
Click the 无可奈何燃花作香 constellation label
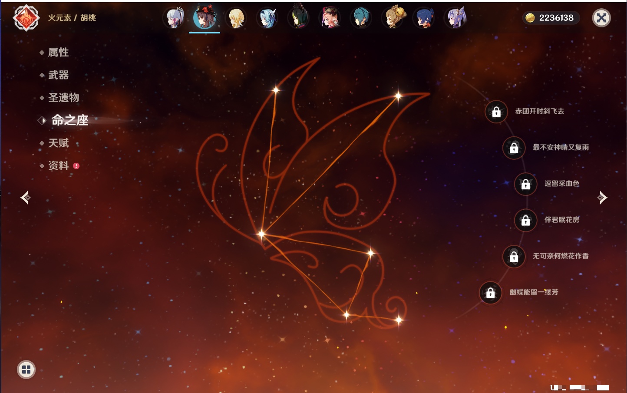pyautogui.click(x=561, y=256)
